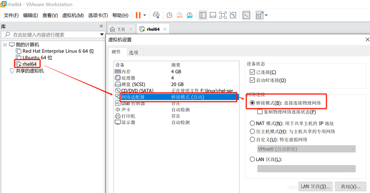Switch to the 硬件 tab
The width and height of the screenshot is (370, 193).
tap(116, 52)
